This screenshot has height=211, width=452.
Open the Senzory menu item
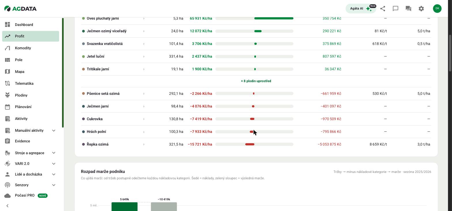tap(22, 185)
